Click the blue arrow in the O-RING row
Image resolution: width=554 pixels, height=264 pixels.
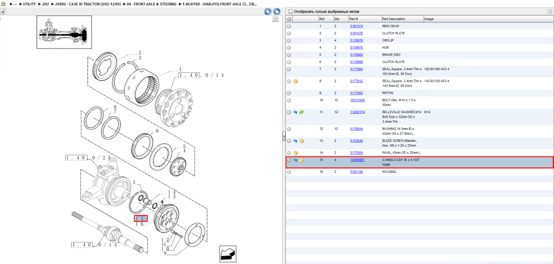(295, 160)
